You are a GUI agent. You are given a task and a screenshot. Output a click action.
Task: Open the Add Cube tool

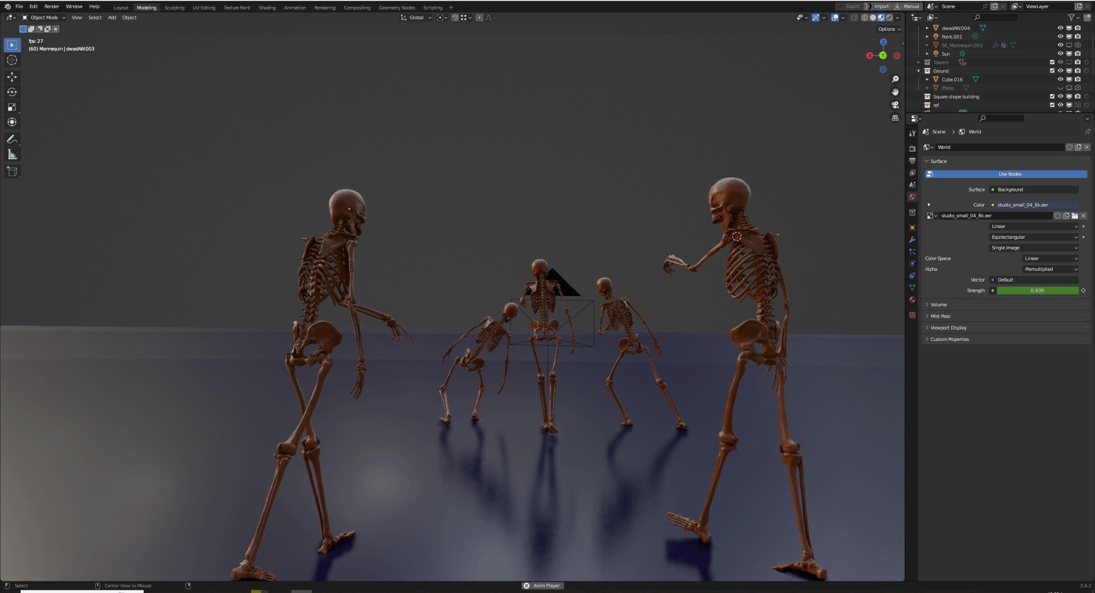point(11,171)
